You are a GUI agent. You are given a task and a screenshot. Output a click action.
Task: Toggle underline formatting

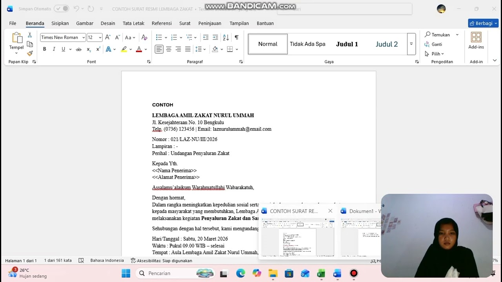pos(63,49)
